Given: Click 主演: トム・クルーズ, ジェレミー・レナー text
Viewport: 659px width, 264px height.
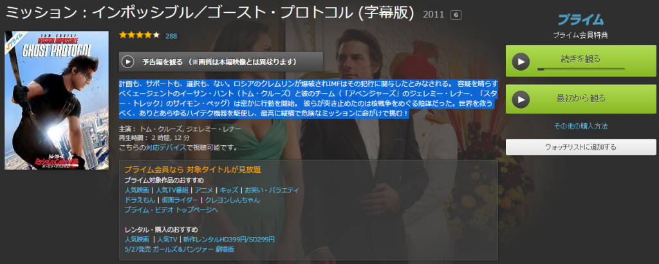Looking at the screenshot, I should [180, 128].
